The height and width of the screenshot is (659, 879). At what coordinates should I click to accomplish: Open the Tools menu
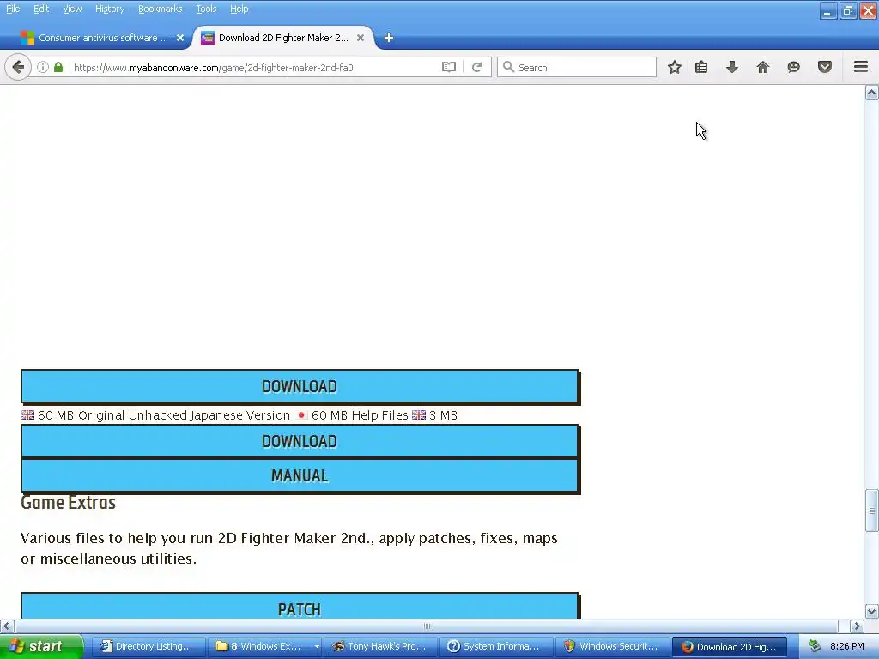tap(206, 9)
